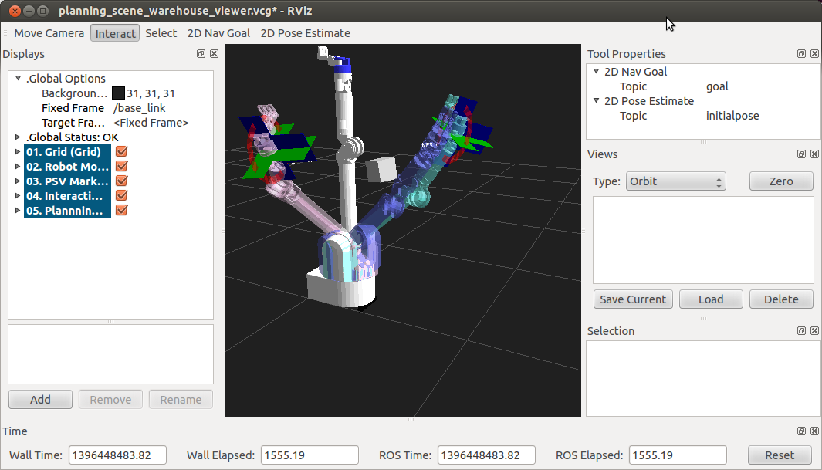
Task: Expand the Grid display tree item
Action: click(x=18, y=152)
